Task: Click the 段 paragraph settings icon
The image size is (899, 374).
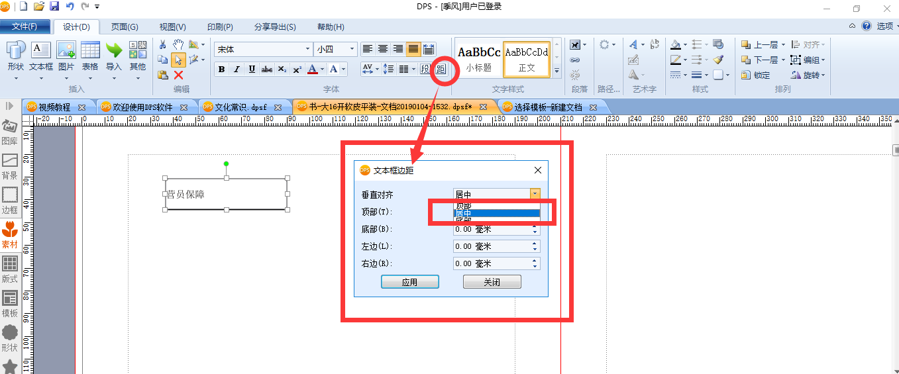Action: point(425,69)
